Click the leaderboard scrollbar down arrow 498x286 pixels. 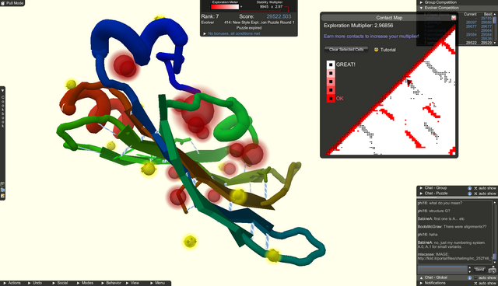tap(495, 43)
